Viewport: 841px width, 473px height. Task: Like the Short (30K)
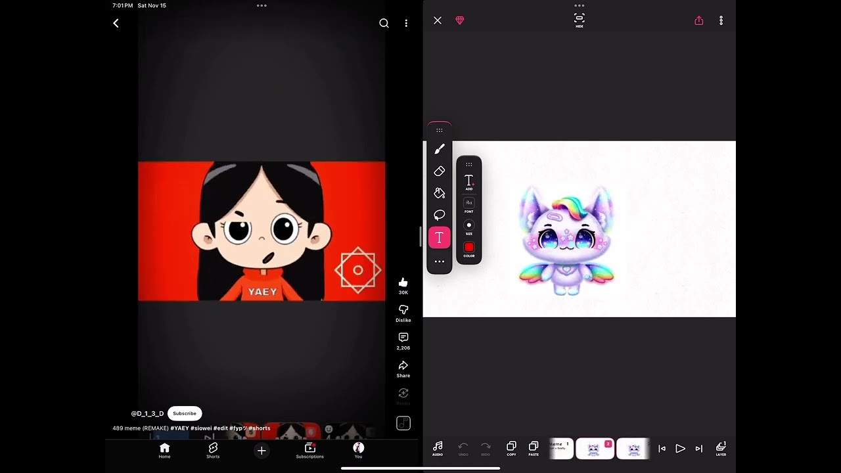403,286
